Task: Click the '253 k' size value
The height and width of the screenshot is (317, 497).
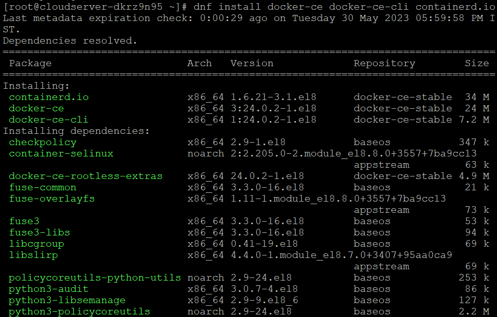Action: point(474,278)
